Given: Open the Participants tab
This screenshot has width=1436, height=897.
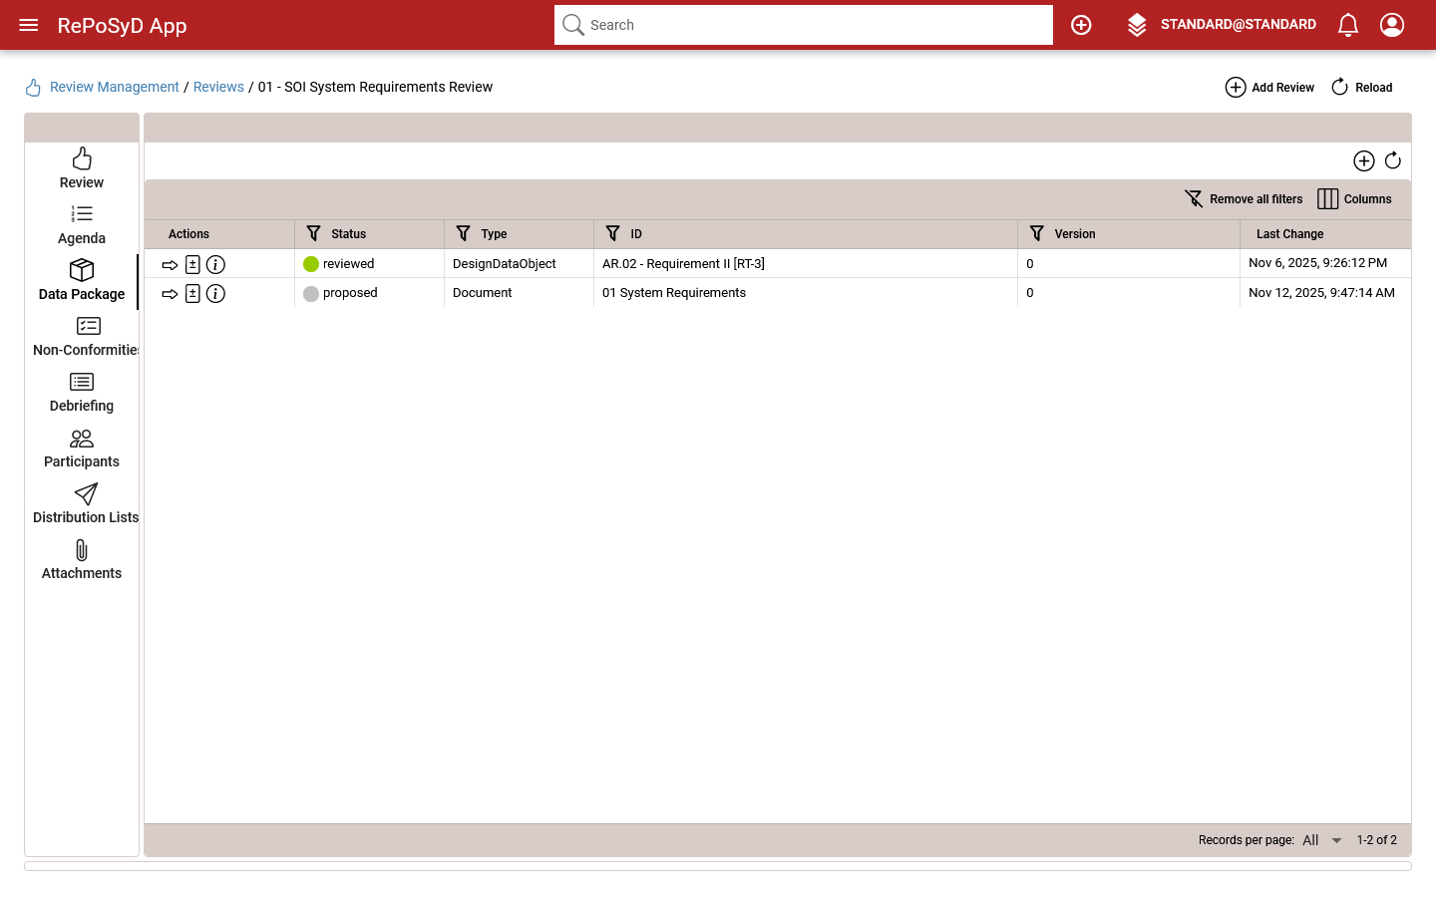Looking at the screenshot, I should [82, 448].
